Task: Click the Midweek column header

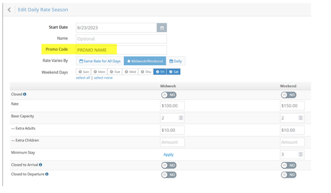Action: (x=168, y=86)
